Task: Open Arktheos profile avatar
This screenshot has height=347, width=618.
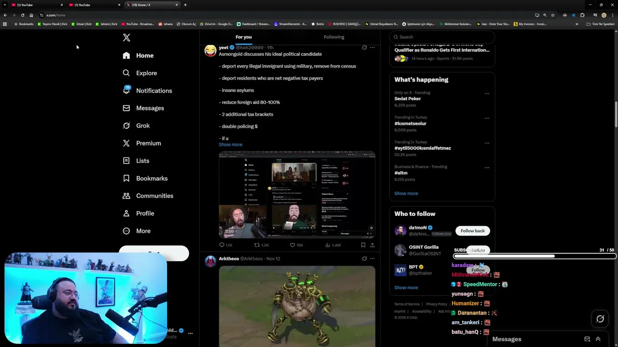Action: [x=211, y=261]
